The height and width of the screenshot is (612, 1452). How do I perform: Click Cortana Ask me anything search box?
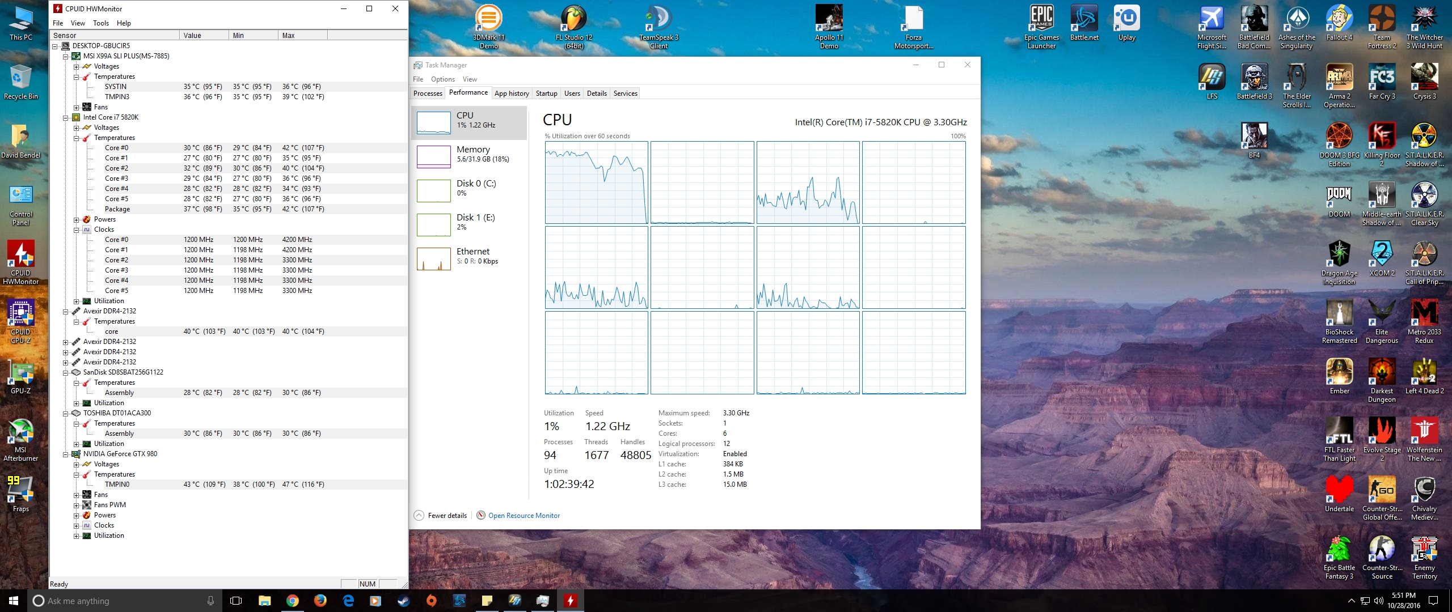125,601
